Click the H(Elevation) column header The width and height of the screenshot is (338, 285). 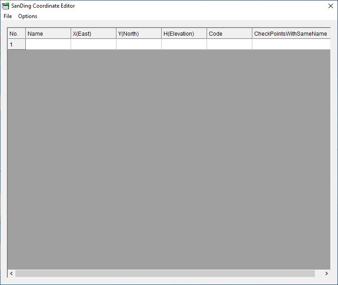[x=184, y=33]
